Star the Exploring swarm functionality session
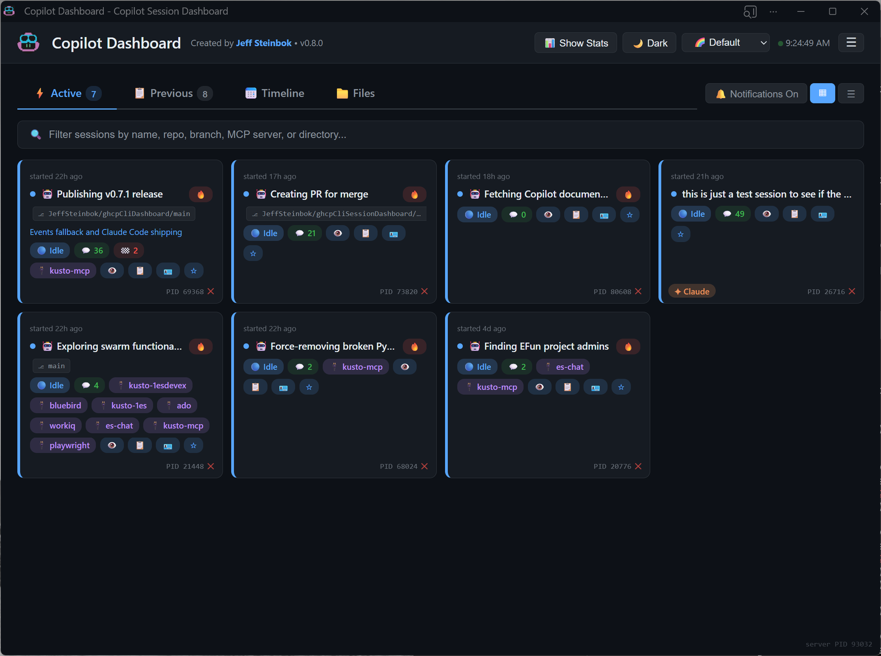 [193, 445]
